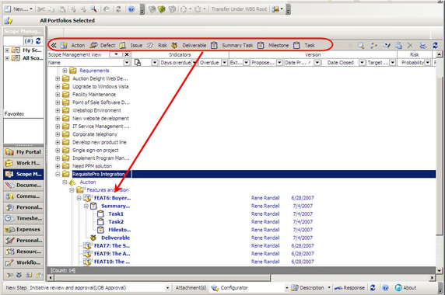445x295 pixels.
Task: Select Webshop Environment folder
Action: tap(96, 110)
